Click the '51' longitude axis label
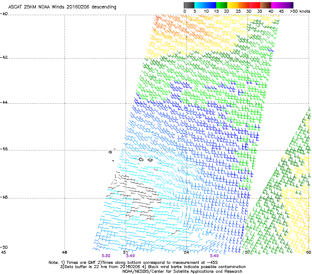 pos(125,253)
